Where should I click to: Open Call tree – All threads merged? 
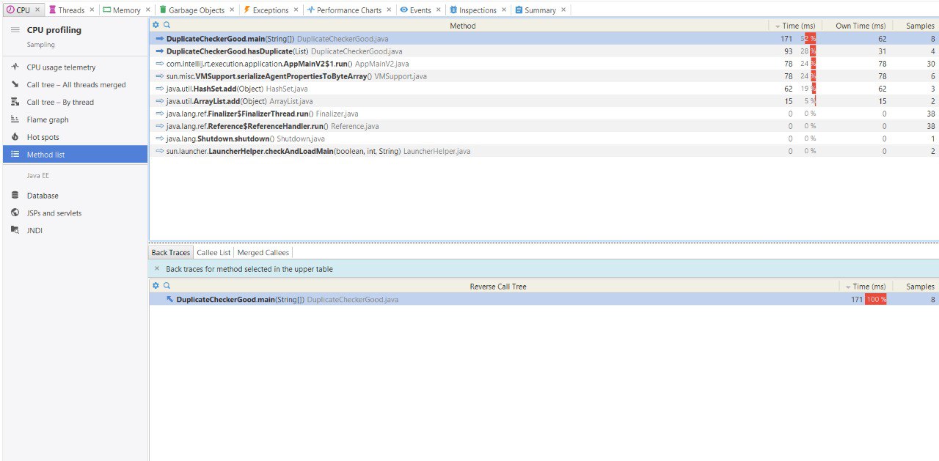[x=75, y=85]
